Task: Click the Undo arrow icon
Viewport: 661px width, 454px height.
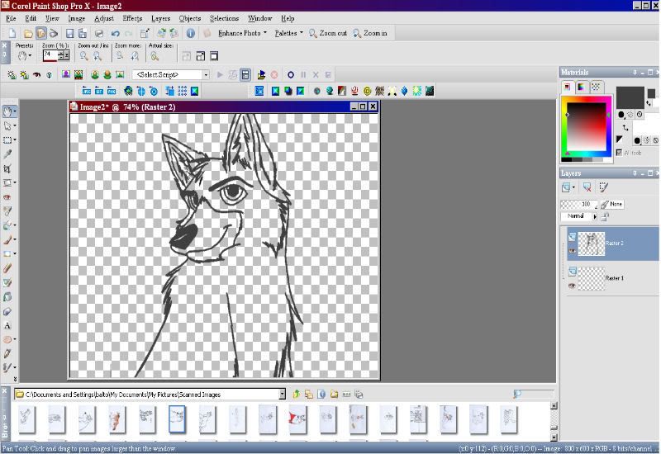Action: coord(115,33)
